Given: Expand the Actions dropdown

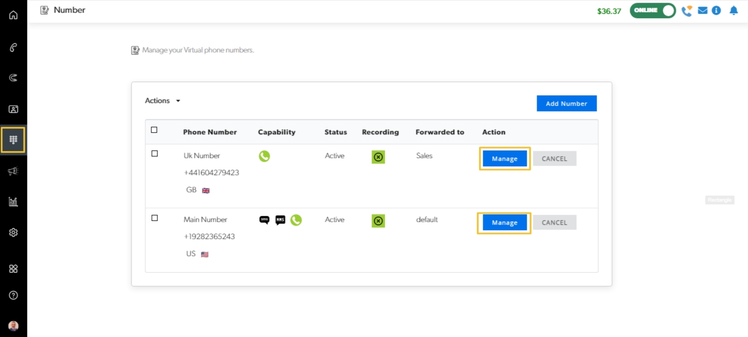Looking at the screenshot, I should click(x=162, y=101).
